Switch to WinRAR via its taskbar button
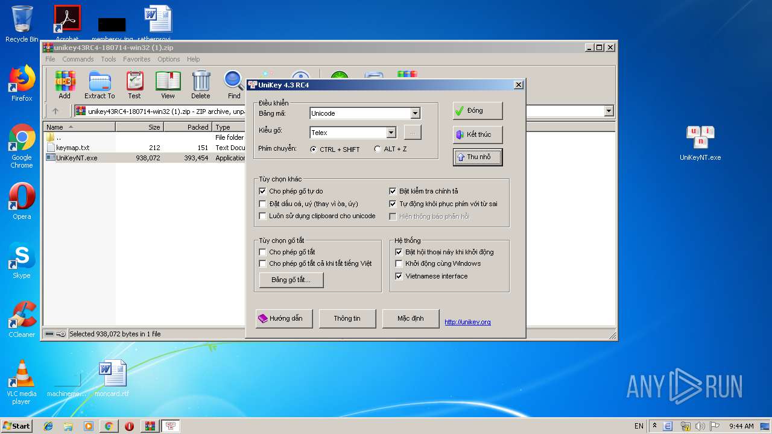Image resolution: width=772 pixels, height=434 pixels. pos(150,426)
